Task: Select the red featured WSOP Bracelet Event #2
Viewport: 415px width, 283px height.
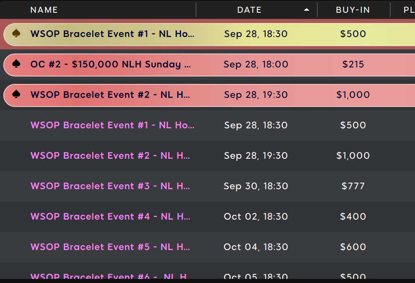Action: pyautogui.click(x=110, y=95)
